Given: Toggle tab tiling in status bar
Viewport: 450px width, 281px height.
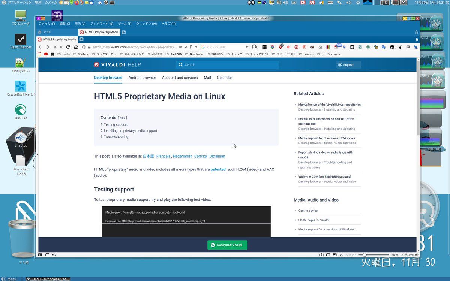Looking at the screenshot, I should coord(47,255).
